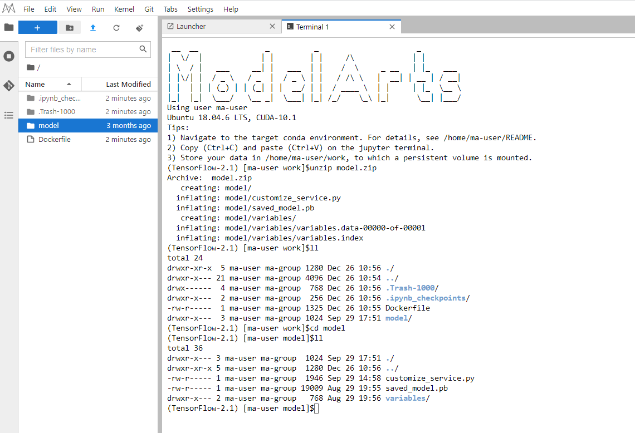The width and height of the screenshot is (635, 433).
Task: Open the Help menu
Action: [231, 9]
